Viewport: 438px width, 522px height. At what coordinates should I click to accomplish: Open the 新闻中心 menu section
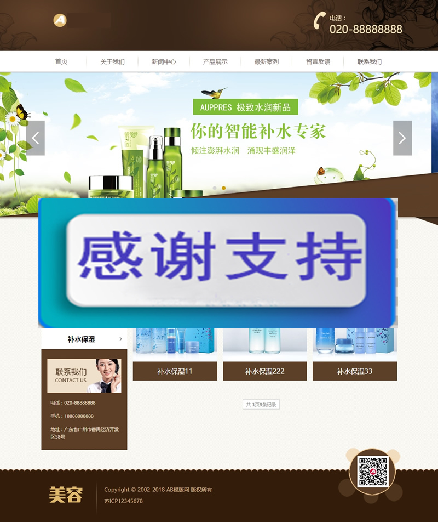point(163,61)
